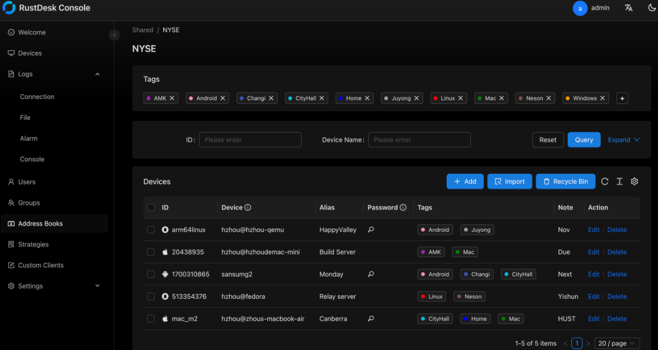The height and width of the screenshot is (350, 658).
Task: Click the Password column info icon
Action: 403,207
